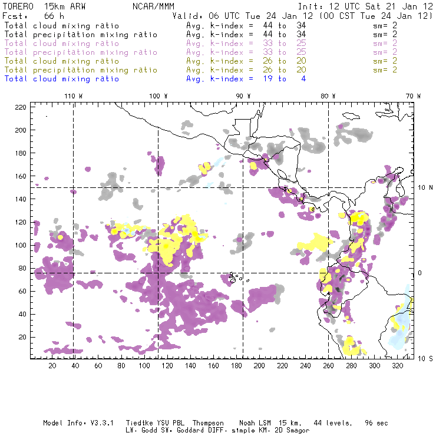Select x-axis tick label '300'
The width and height of the screenshot is (436, 436).
pos(374,366)
